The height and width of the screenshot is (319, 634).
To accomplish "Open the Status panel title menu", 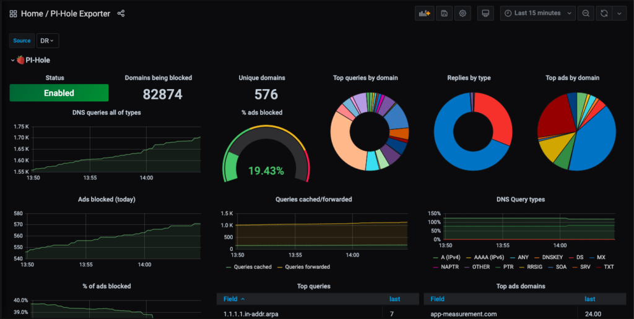I will (55, 78).
